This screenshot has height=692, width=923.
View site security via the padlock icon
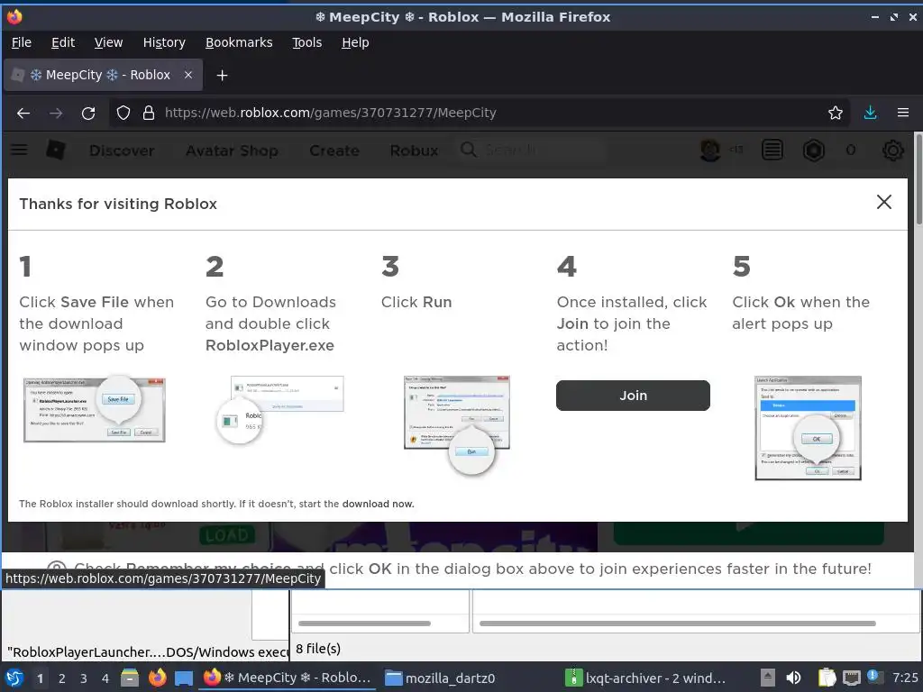[149, 113]
